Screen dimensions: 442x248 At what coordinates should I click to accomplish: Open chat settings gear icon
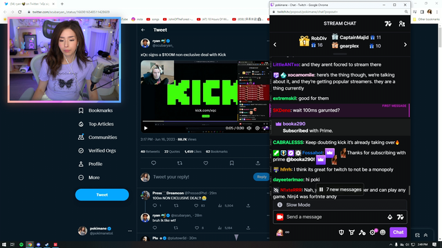(x=372, y=232)
